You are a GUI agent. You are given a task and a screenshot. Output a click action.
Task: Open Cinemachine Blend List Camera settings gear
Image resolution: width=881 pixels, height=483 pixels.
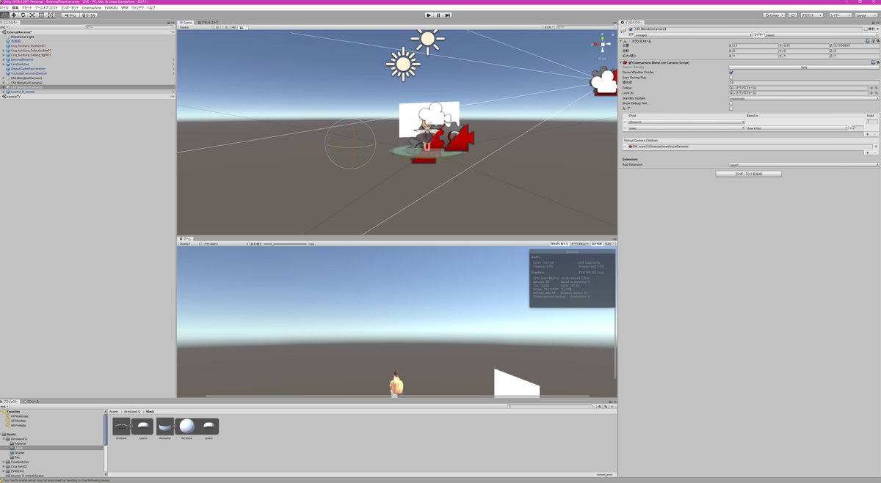click(x=878, y=62)
